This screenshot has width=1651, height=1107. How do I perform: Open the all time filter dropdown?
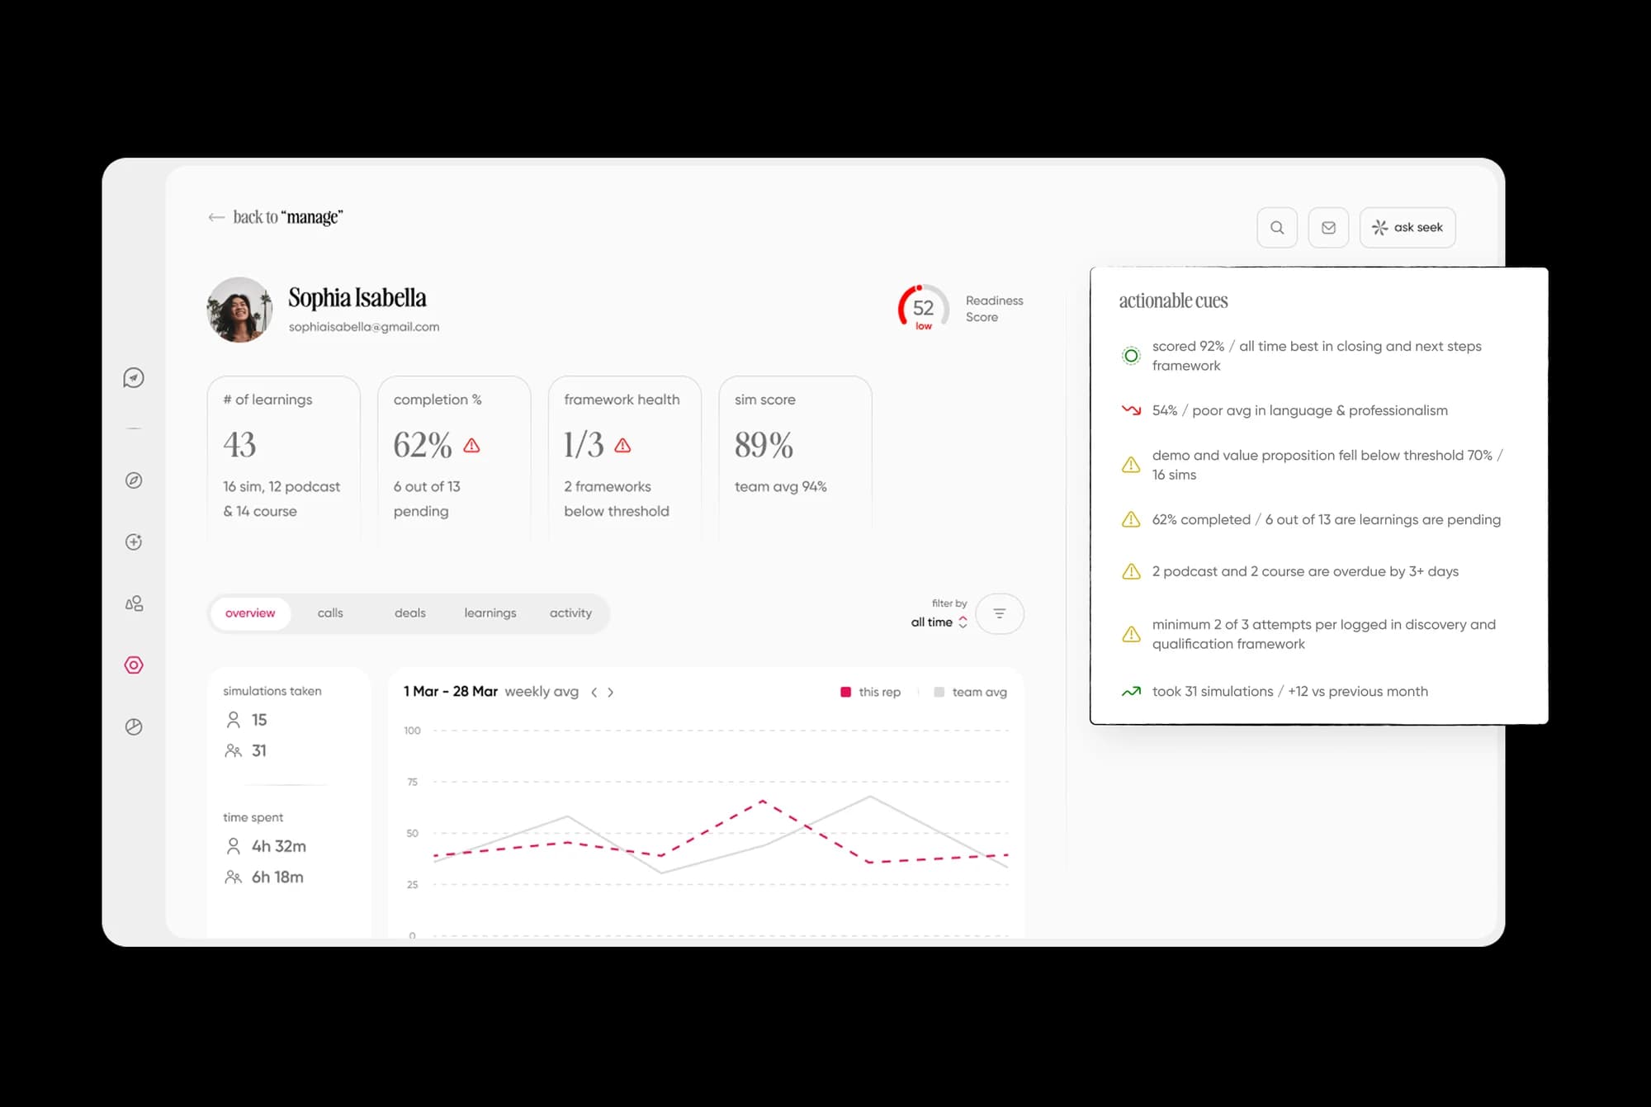pos(939,622)
